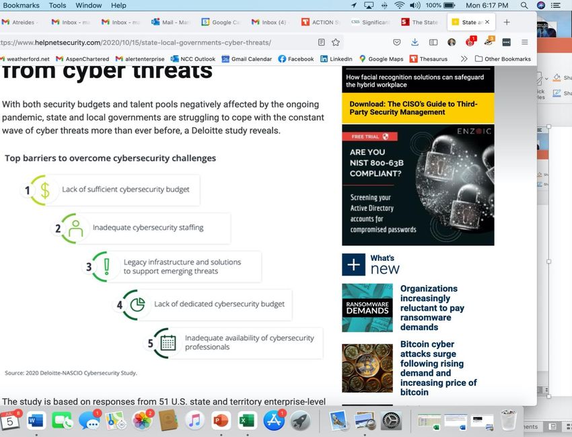
Task: Select the text 'Lack of dedicated cybersecurity budget'
Action: click(219, 304)
